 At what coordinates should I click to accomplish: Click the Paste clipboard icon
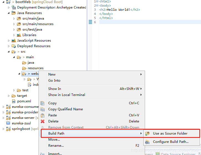[x=42, y=115]
